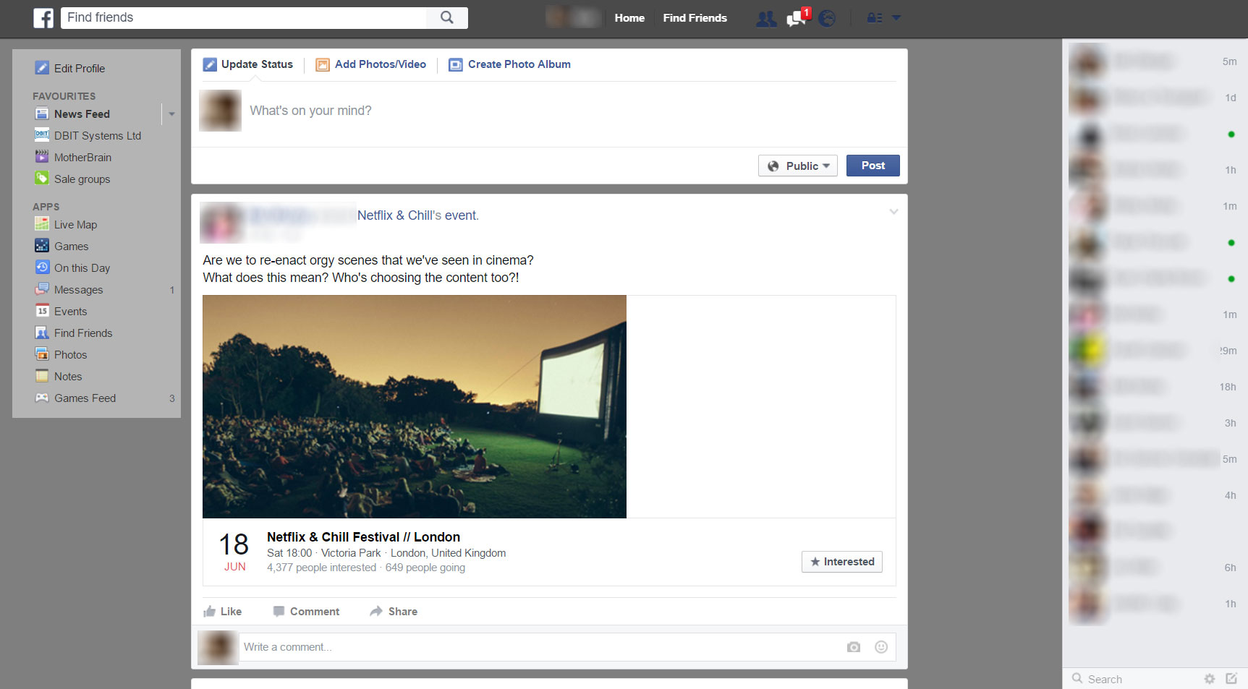Image resolution: width=1248 pixels, height=689 pixels.
Task: Click the Games Feed controller icon
Action: pos(42,398)
